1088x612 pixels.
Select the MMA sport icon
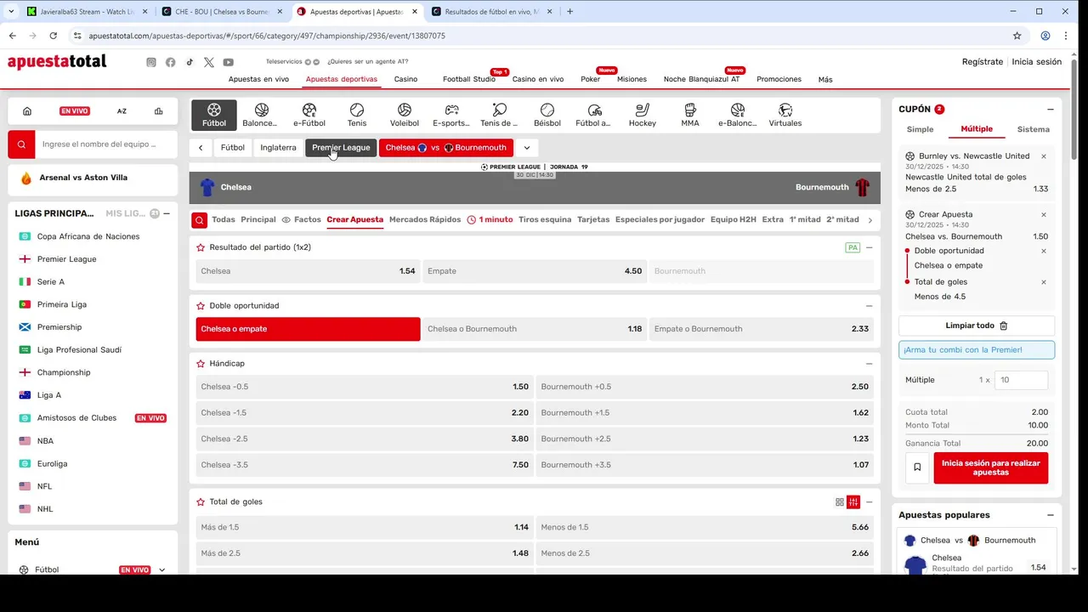click(690, 115)
